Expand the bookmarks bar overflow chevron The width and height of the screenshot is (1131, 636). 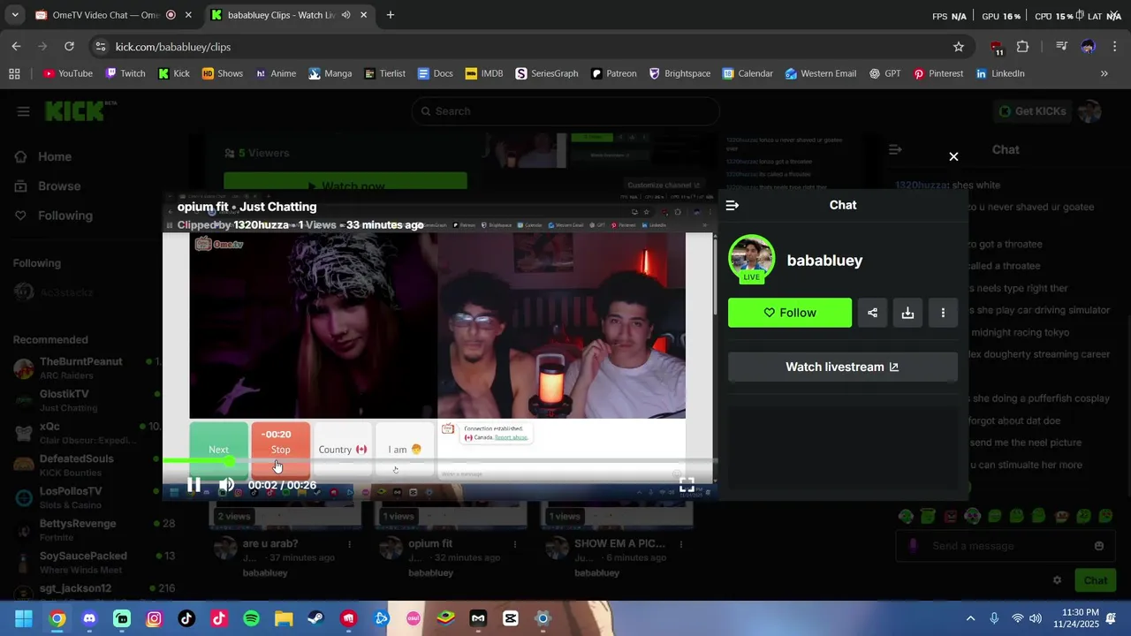pos(1104,74)
